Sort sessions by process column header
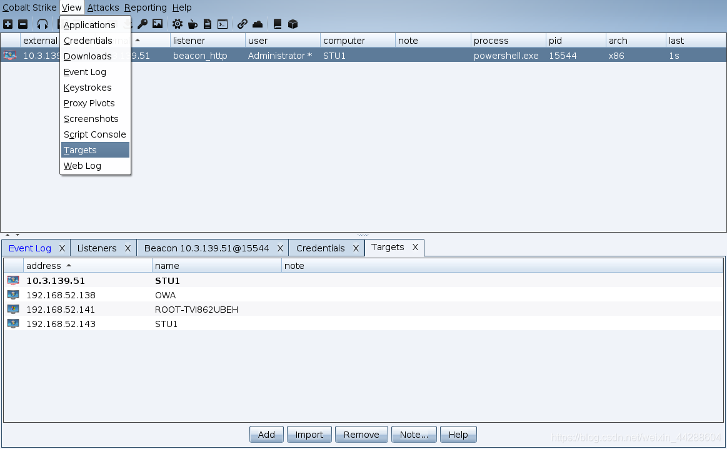 click(508, 41)
